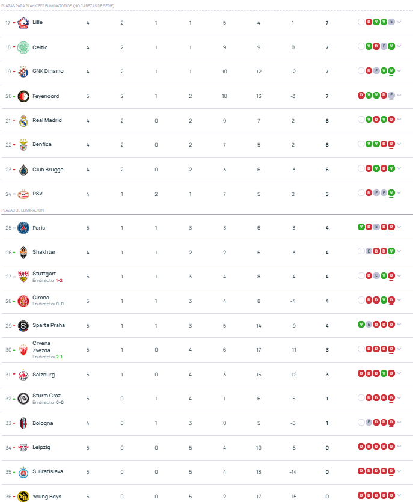Click the Celtic club crest

pyautogui.click(x=23, y=47)
